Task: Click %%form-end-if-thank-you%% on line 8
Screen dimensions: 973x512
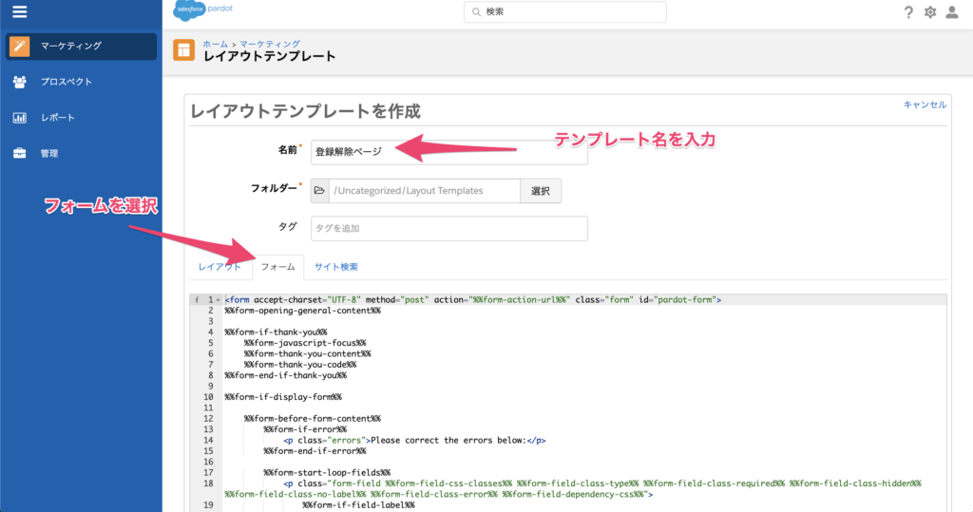Action: point(285,375)
